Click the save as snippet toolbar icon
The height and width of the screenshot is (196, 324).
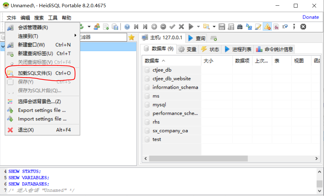(x=231, y=27)
